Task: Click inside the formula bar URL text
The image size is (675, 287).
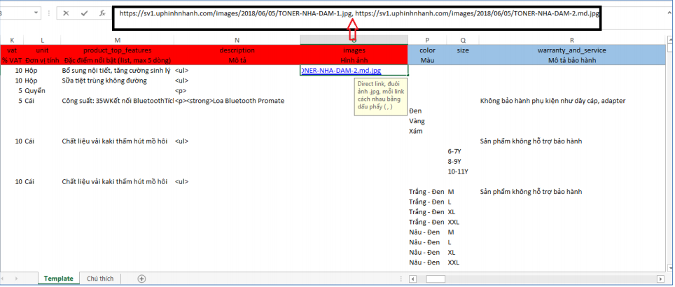Action: pyautogui.click(x=350, y=13)
